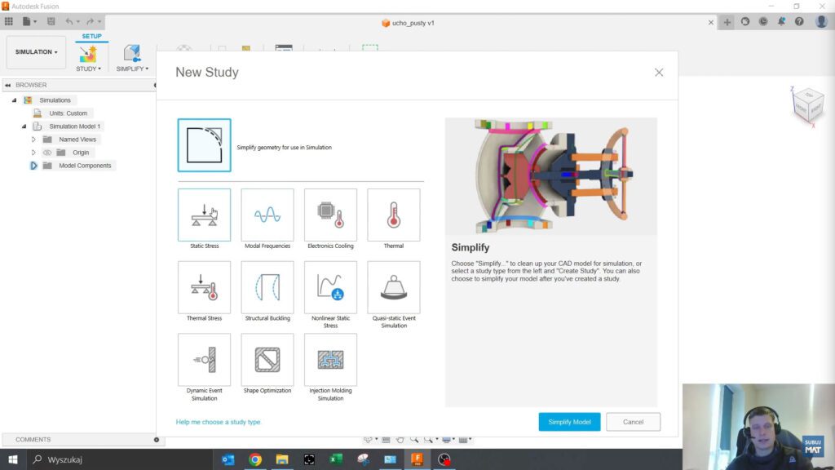Open the SIMULATION workspace dropdown
Screen dimensions: 835x470
[x=35, y=51]
